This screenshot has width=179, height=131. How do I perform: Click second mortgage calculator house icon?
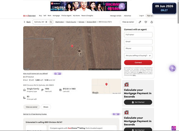[x=126, y=112]
